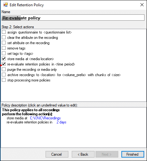Check clear the attribute on the recording

pyautogui.click(x=4, y=38)
